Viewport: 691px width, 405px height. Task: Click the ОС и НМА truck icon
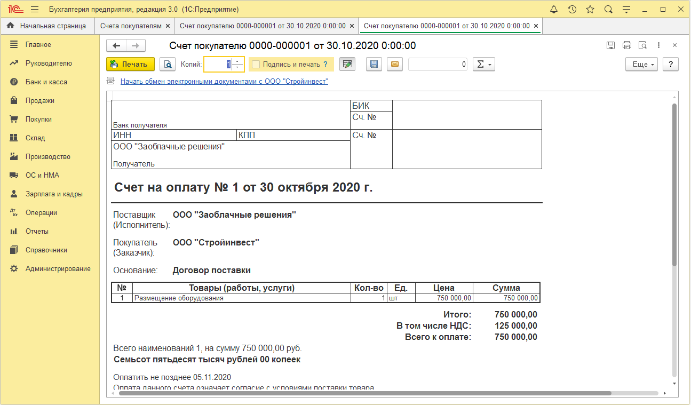tap(14, 176)
